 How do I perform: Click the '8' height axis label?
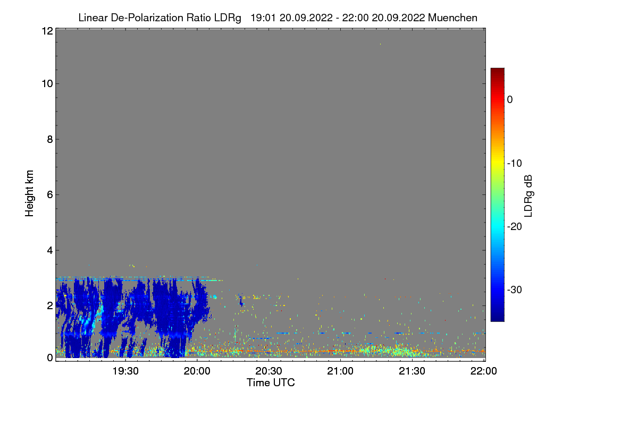click(x=49, y=139)
